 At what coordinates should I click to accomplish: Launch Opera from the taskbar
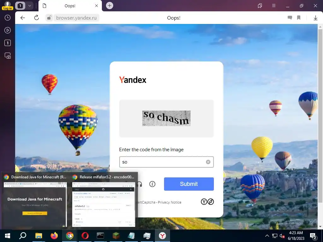tap(85, 236)
